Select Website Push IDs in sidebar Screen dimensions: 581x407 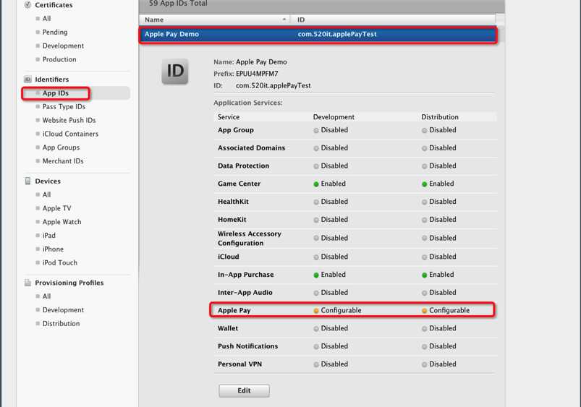[x=69, y=120]
